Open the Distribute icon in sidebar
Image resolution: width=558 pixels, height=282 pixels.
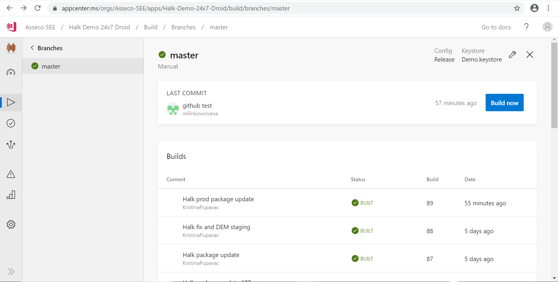point(11,145)
